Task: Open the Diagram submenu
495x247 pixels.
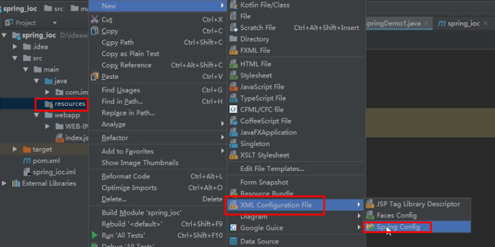Action: click(295, 217)
